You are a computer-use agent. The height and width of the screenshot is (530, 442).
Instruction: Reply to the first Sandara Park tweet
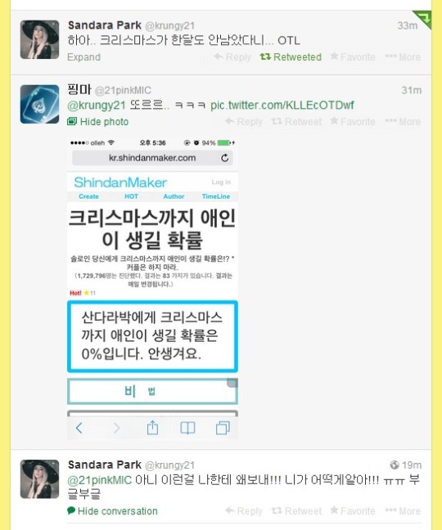point(232,56)
